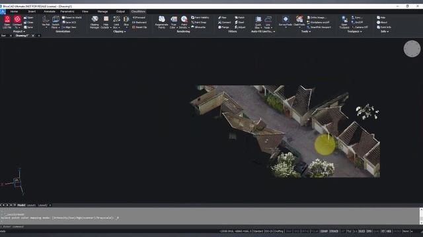Image resolution: width=423 pixels, height=237 pixels.
Task: Click the Slice clipping tool
Action: click(126, 22)
